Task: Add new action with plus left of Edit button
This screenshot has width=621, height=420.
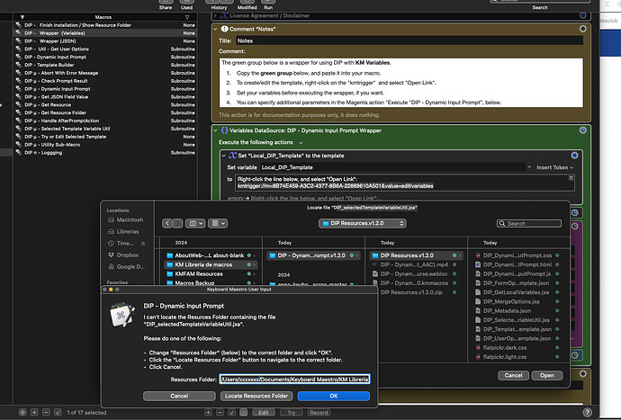Action: [x=208, y=412]
